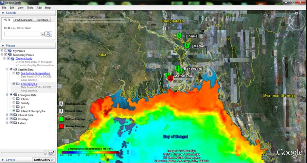Click the red Mathbaria placemark
The image size is (307, 163).
170,78
